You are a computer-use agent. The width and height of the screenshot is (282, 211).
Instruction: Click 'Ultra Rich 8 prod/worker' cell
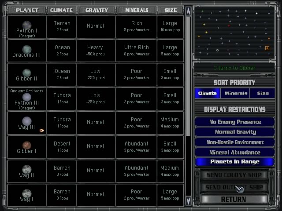(136, 51)
